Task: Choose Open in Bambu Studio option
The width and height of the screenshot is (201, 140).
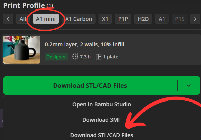Action: pos(102,104)
